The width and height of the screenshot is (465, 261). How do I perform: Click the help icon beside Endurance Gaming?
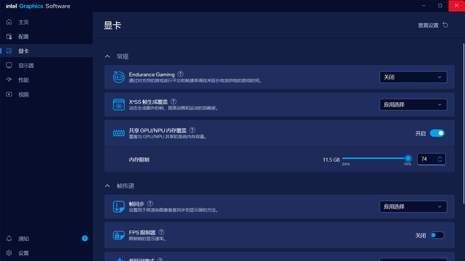click(180, 74)
